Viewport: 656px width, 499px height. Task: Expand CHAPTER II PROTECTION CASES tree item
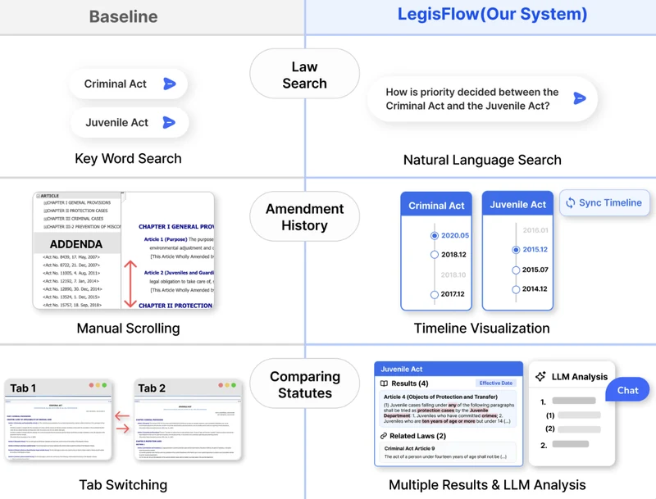click(x=45, y=211)
